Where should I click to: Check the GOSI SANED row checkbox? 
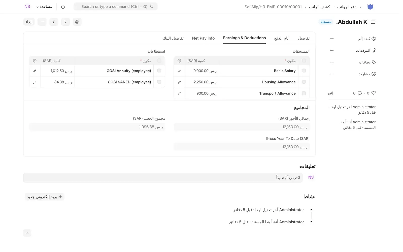pos(159,82)
